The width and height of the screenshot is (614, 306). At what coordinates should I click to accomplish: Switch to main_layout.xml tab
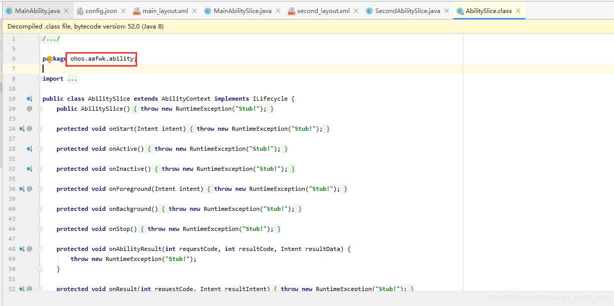(165, 11)
